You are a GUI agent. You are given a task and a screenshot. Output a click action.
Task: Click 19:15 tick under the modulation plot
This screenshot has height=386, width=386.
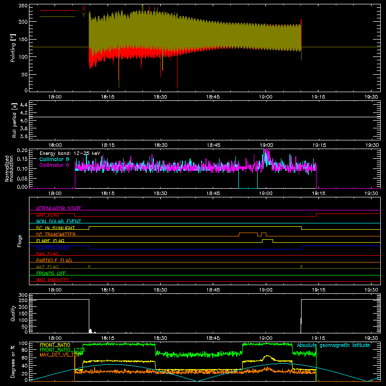coord(318,193)
